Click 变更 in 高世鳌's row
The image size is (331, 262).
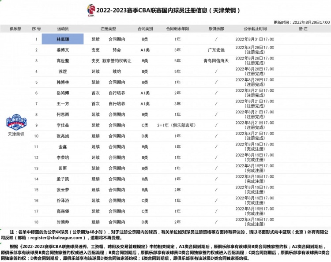click(96, 61)
